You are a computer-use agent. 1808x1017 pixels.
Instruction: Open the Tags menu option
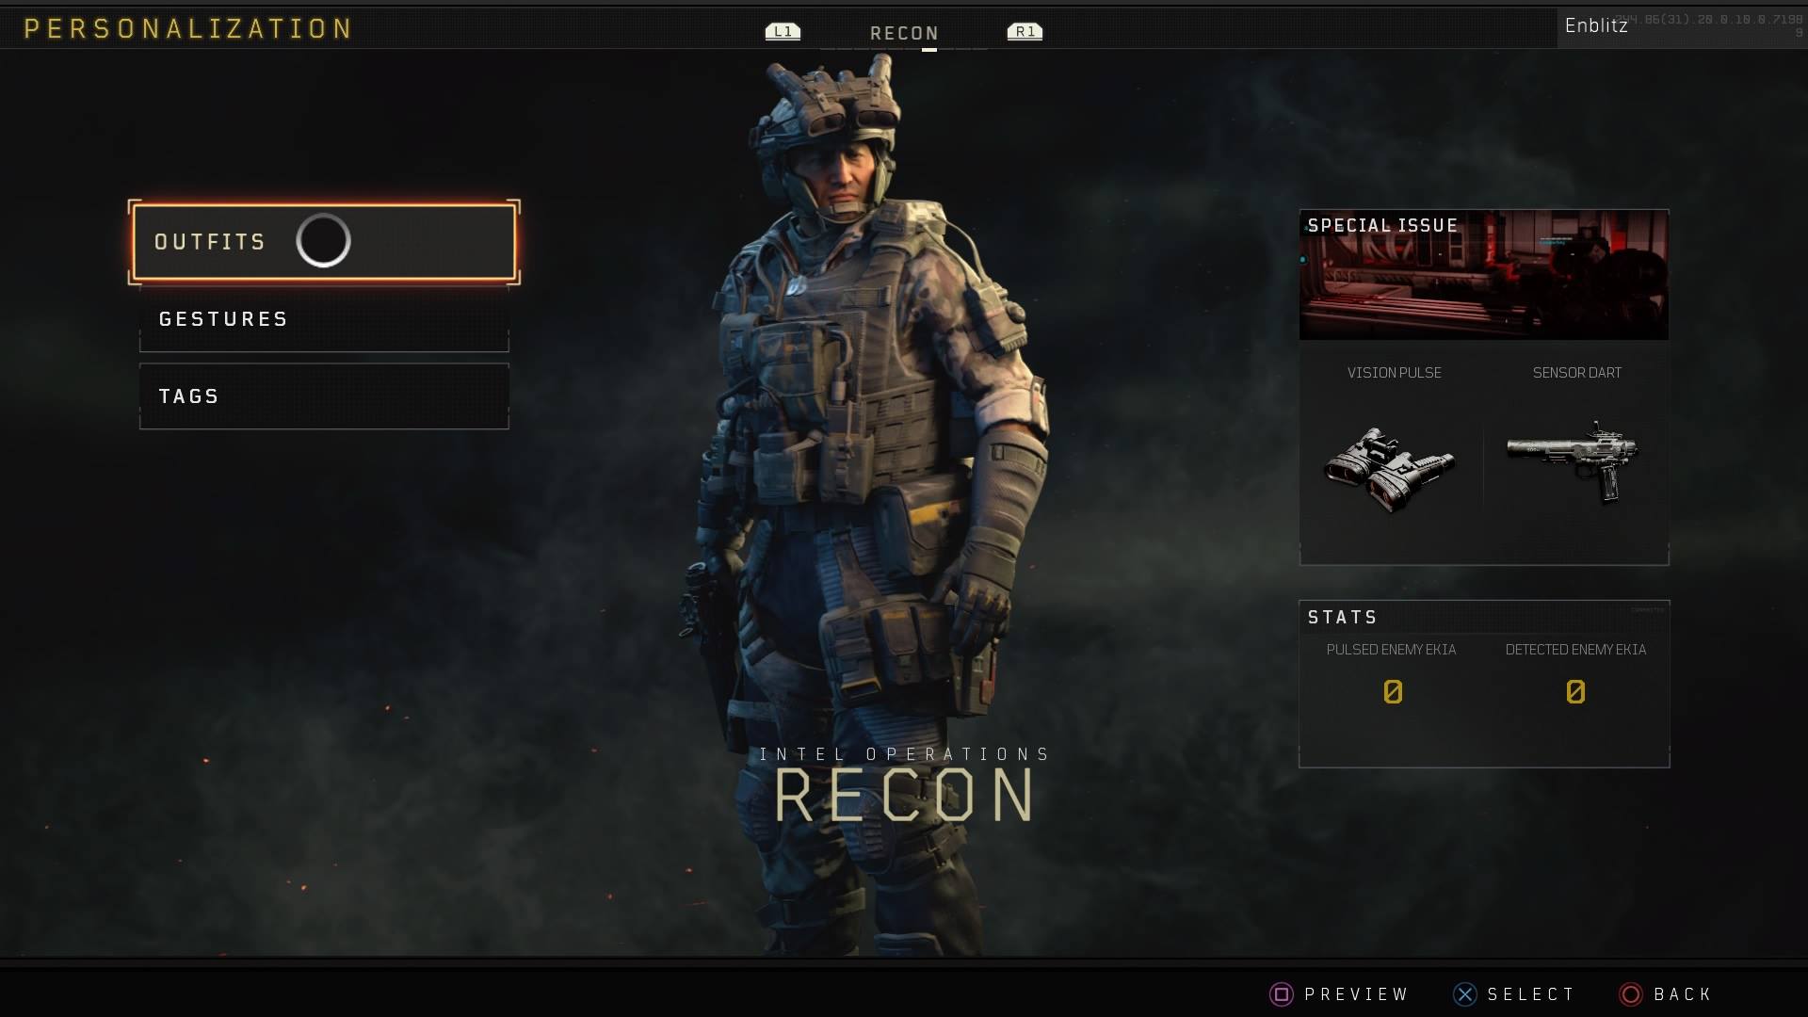click(324, 396)
